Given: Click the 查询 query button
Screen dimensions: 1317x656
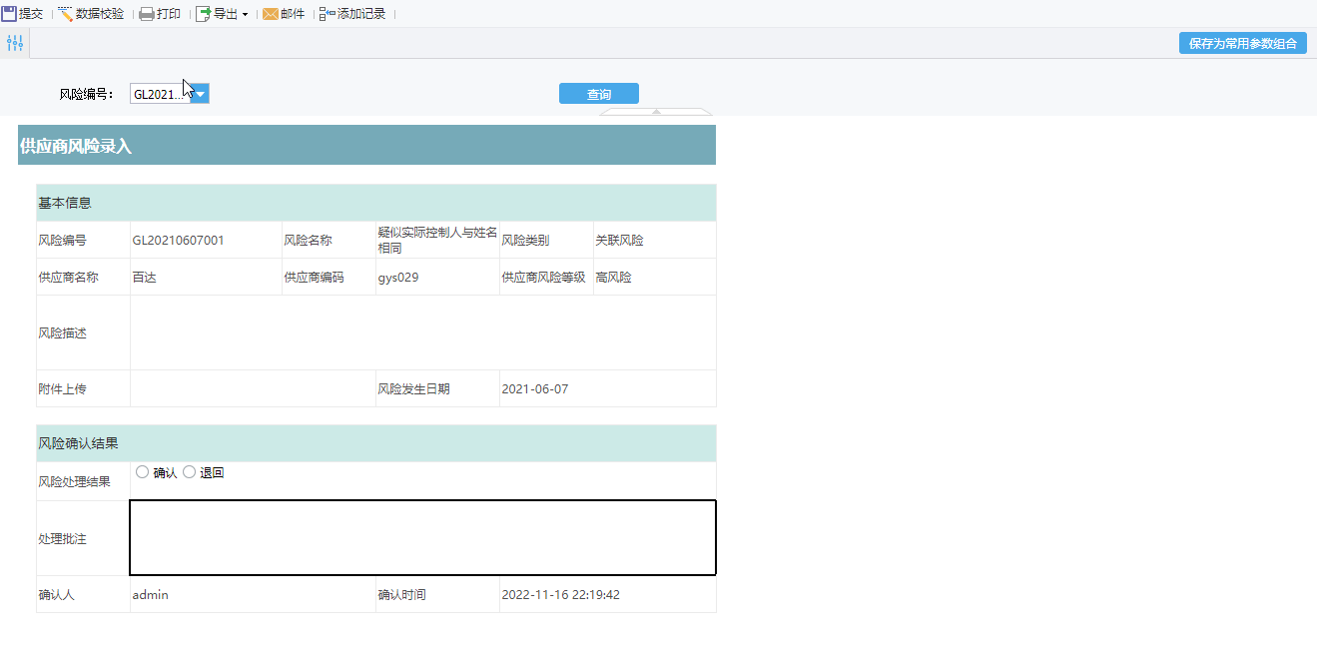Looking at the screenshot, I should pos(598,94).
